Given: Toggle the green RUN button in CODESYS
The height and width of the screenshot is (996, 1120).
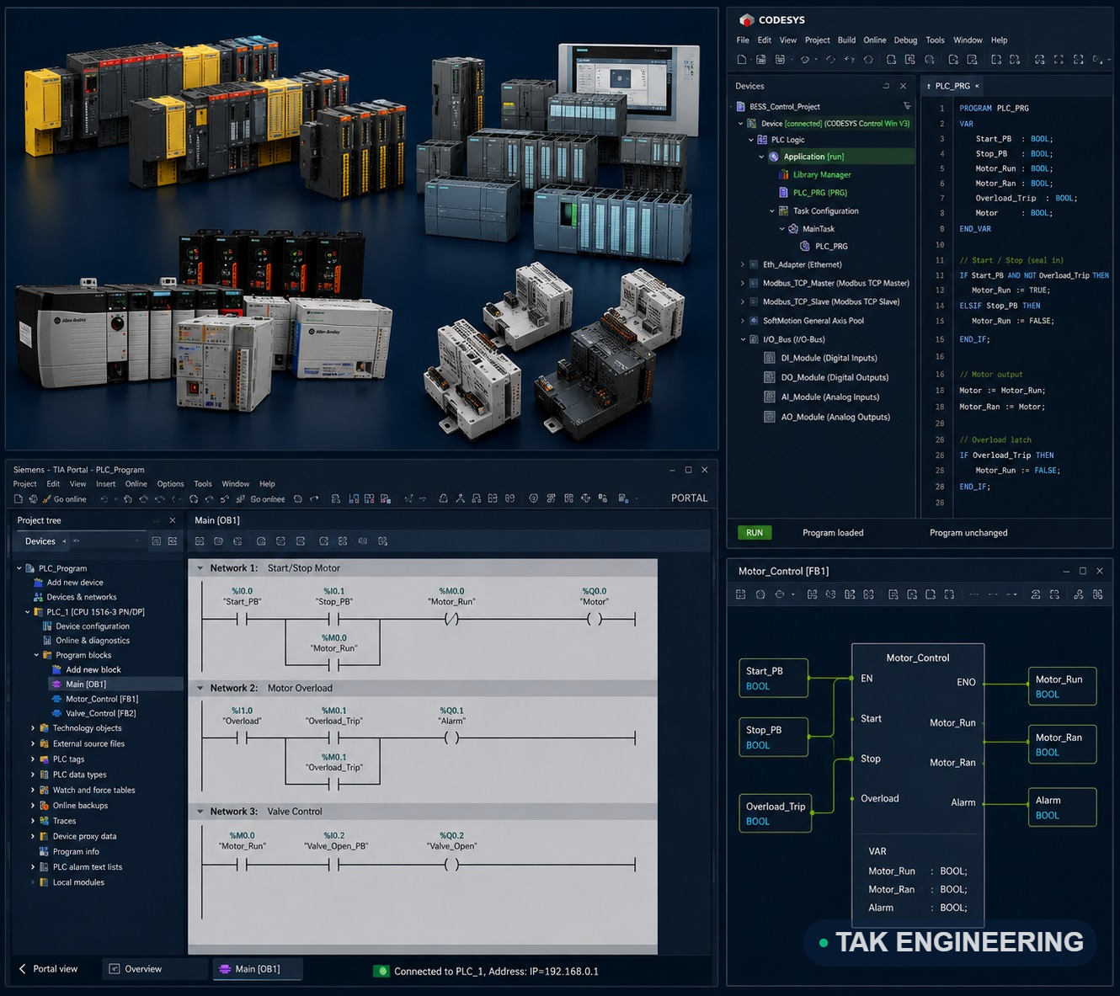Looking at the screenshot, I should click(755, 533).
